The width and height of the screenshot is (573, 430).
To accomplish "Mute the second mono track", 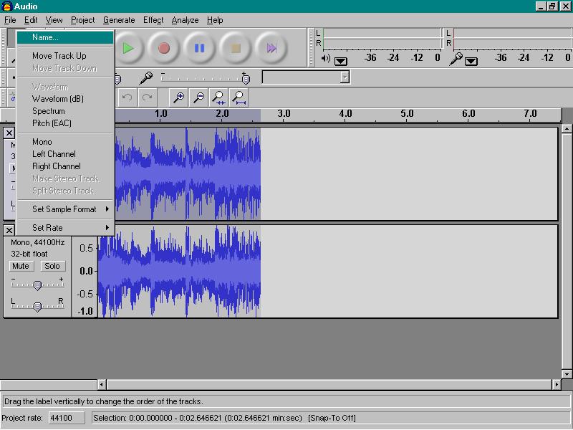I will coord(21,266).
